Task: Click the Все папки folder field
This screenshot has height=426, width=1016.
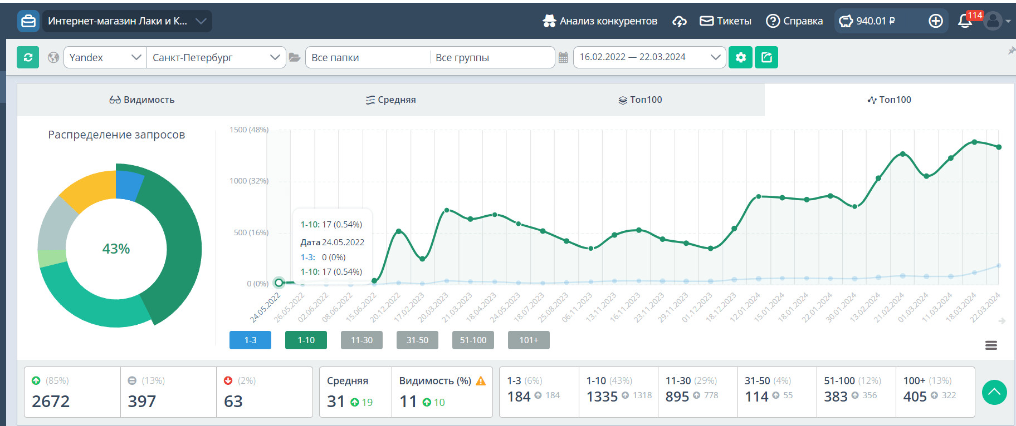Action: tap(368, 57)
